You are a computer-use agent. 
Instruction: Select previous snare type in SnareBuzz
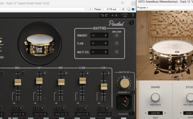(x=146, y=113)
